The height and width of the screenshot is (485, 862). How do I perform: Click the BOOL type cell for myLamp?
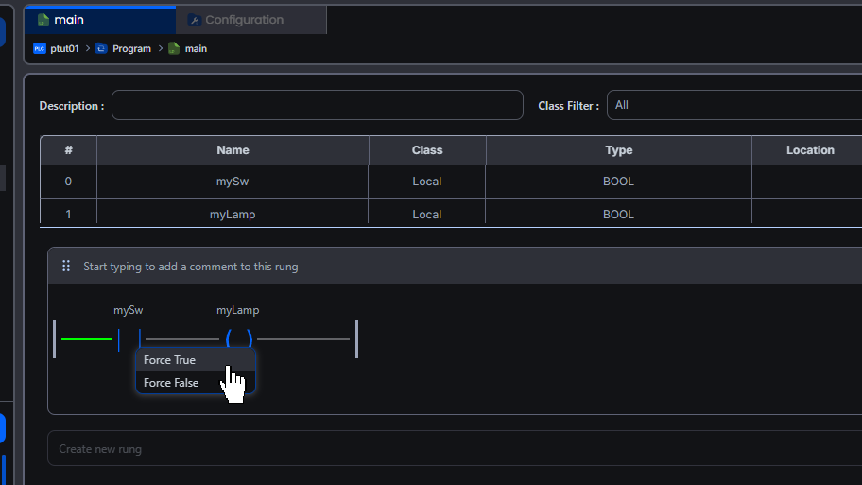(618, 215)
